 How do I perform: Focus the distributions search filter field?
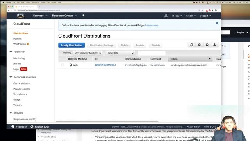[152, 53]
